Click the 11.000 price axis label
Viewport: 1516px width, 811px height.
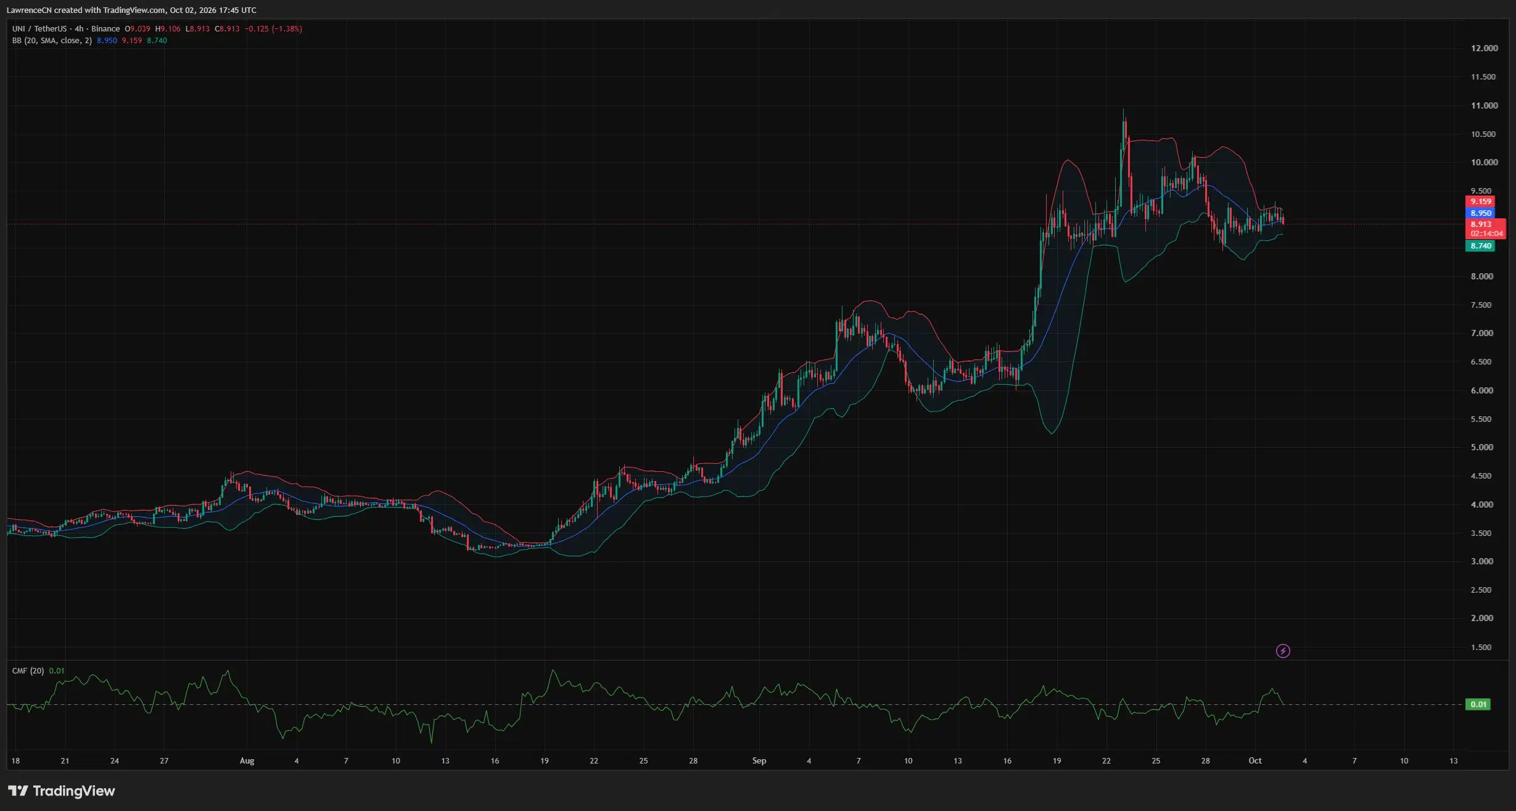pyautogui.click(x=1484, y=105)
